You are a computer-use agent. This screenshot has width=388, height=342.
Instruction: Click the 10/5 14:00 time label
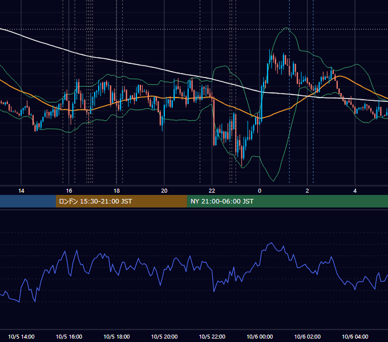tap(21, 336)
